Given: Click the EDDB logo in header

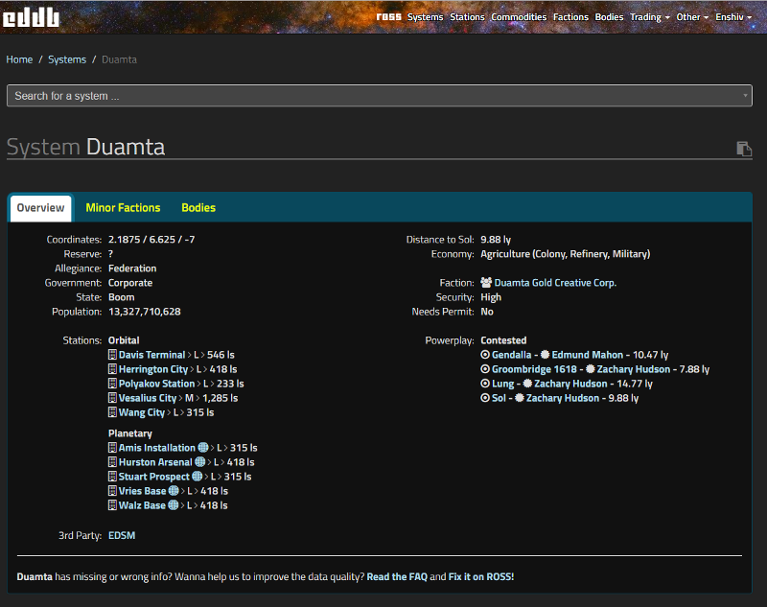Looking at the screenshot, I should pyautogui.click(x=31, y=16).
